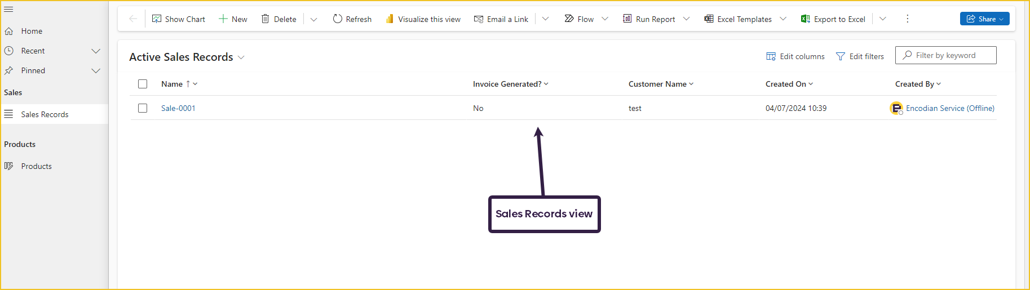Open Edit columns panel

click(795, 56)
